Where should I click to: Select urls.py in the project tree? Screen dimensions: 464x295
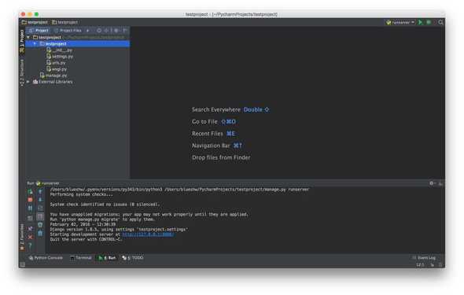pos(56,63)
